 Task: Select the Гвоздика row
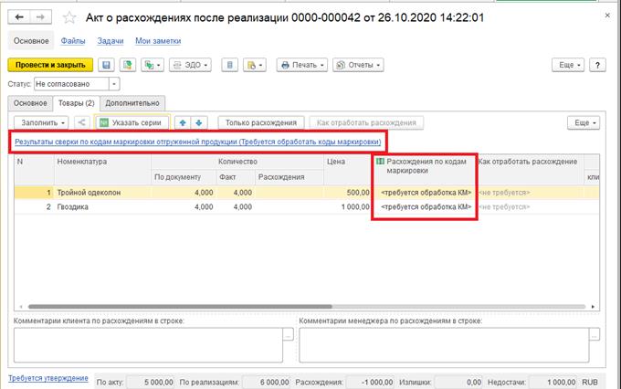(x=307, y=206)
